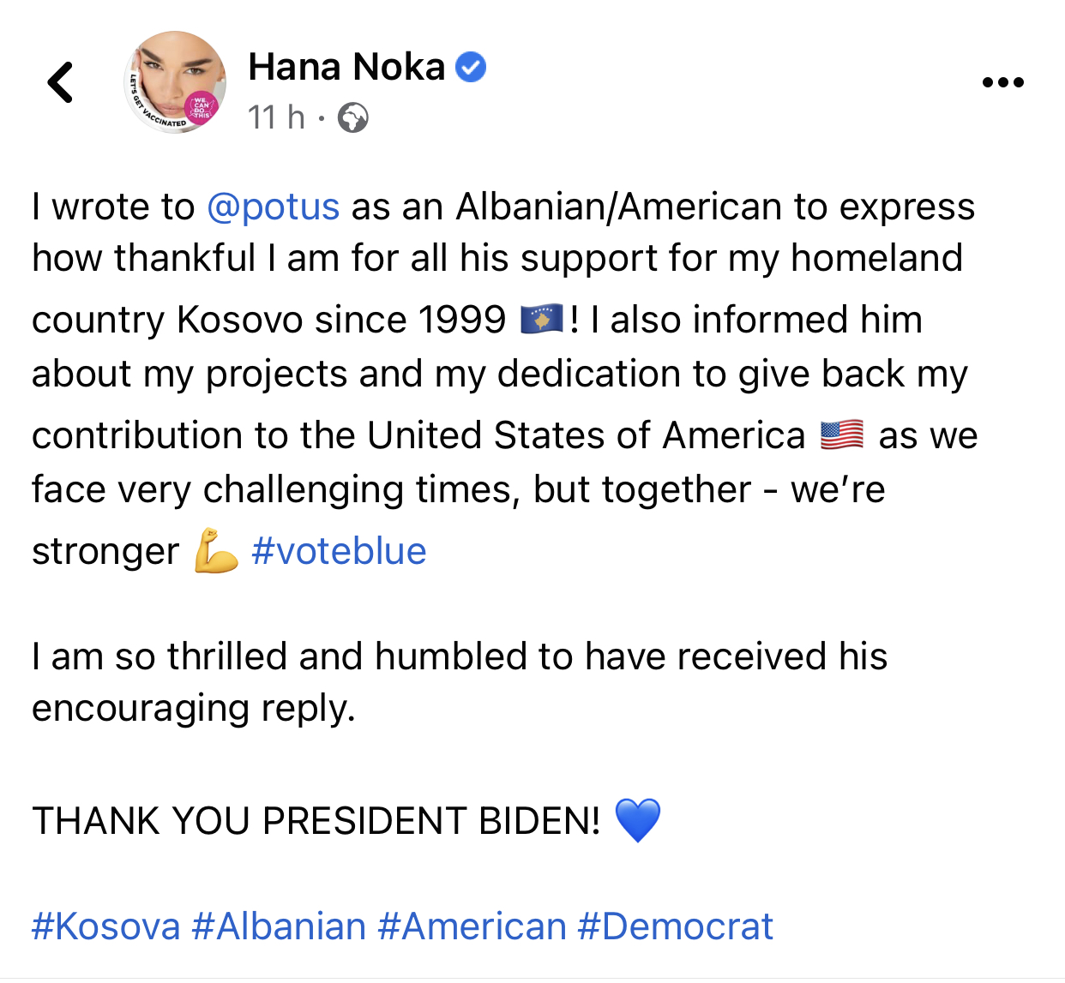
Task: Click the globe public audience icon
Action: pos(352,117)
